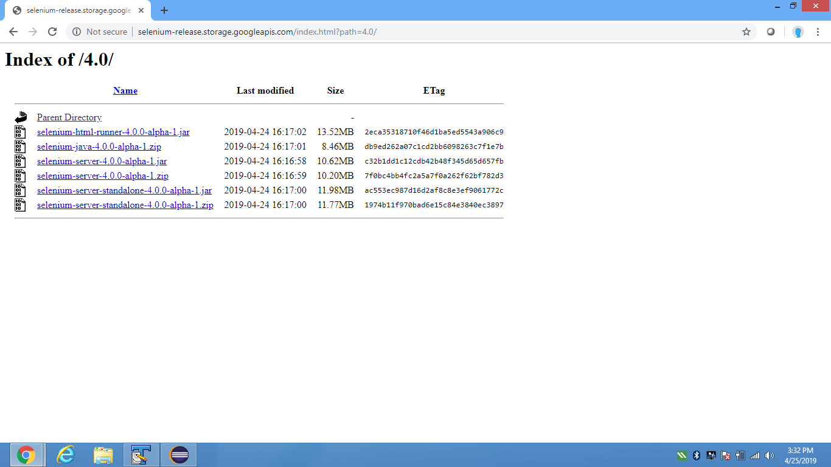Viewport: 831px width, 467px height.
Task: Click the 11.77MB size value
Action: (335, 205)
